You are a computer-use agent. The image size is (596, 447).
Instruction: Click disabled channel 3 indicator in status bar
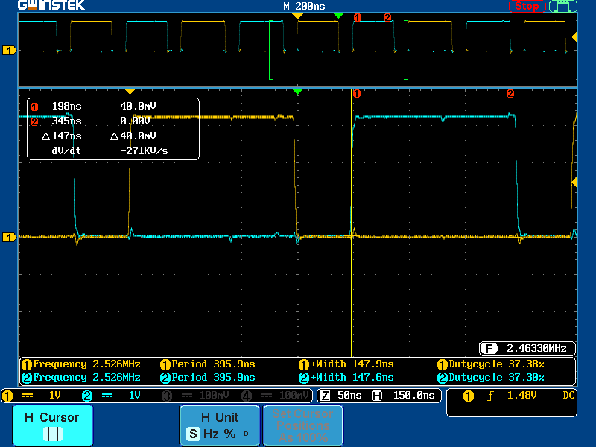[x=167, y=396]
